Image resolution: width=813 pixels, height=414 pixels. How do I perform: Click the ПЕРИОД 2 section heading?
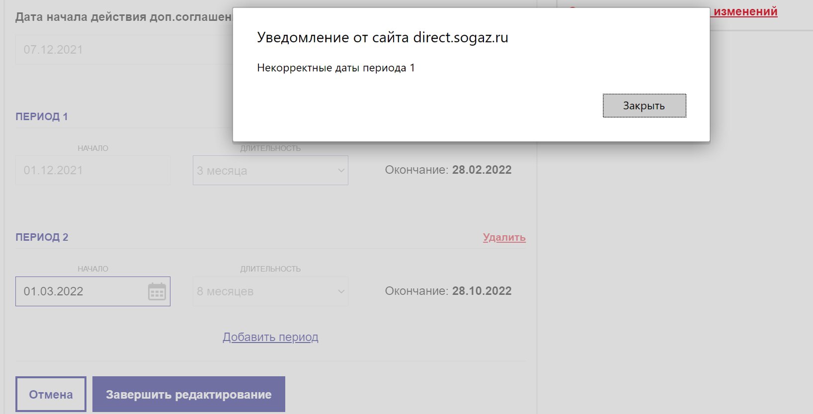tap(42, 237)
